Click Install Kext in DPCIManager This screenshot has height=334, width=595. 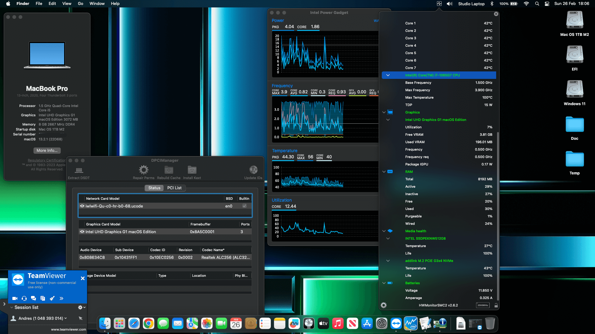coord(192,173)
